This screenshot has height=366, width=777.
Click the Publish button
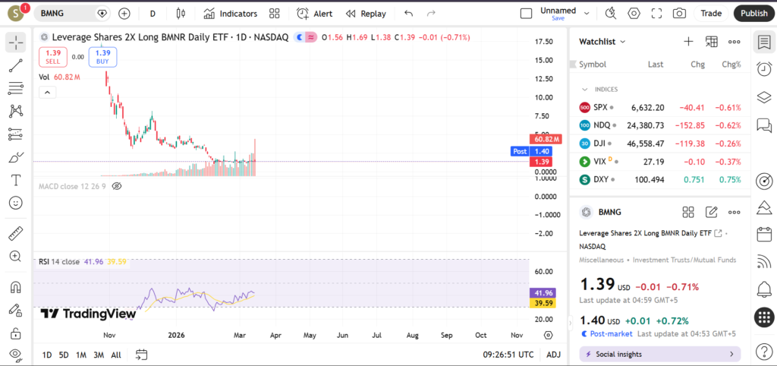(x=753, y=13)
